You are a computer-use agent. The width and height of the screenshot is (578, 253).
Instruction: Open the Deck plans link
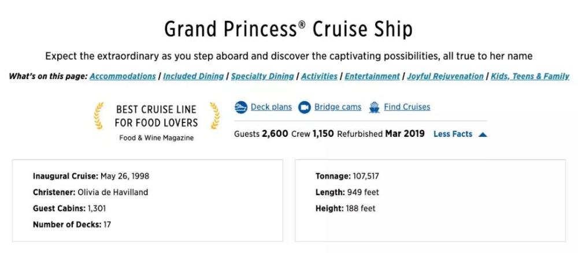click(x=271, y=107)
